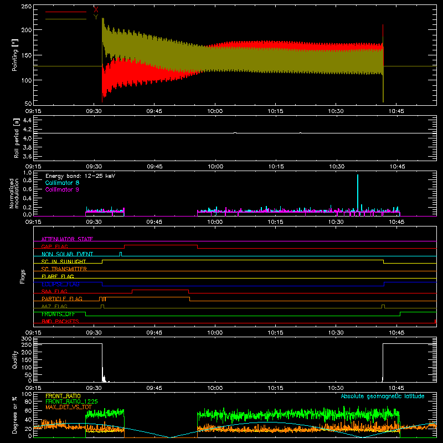Click the PARTICLE_FLAG label
The width and height of the screenshot is (443, 443).
62,299
